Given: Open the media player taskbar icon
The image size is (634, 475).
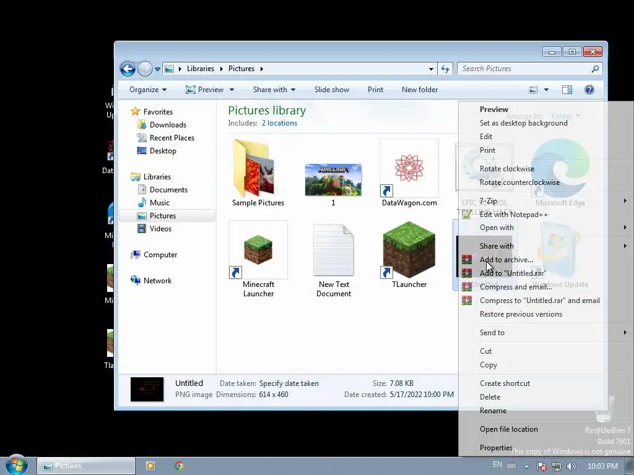Looking at the screenshot, I should 150,466.
